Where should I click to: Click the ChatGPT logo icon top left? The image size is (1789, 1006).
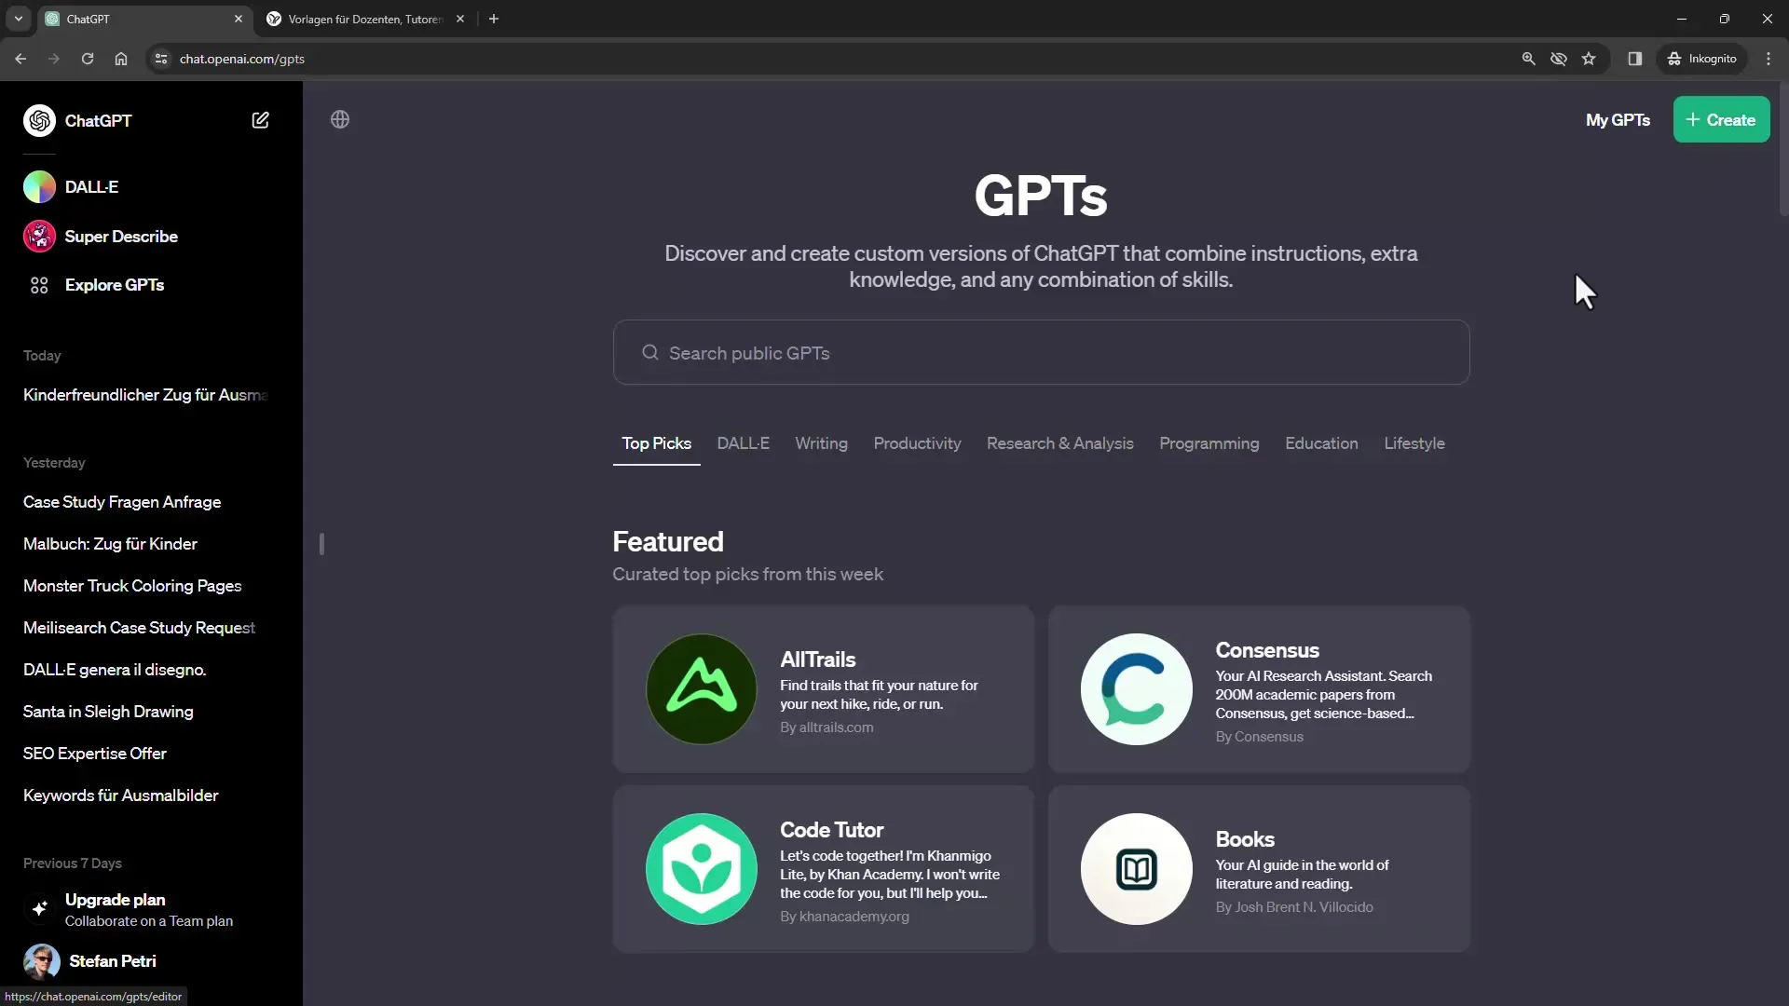[x=39, y=120]
